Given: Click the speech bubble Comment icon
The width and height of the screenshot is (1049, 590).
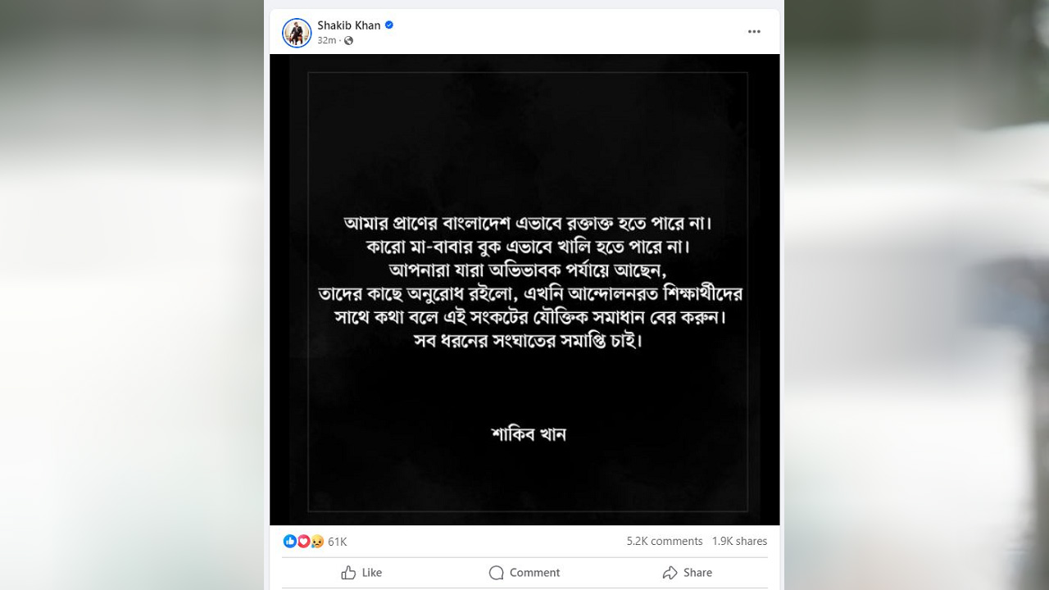Looking at the screenshot, I should (496, 573).
